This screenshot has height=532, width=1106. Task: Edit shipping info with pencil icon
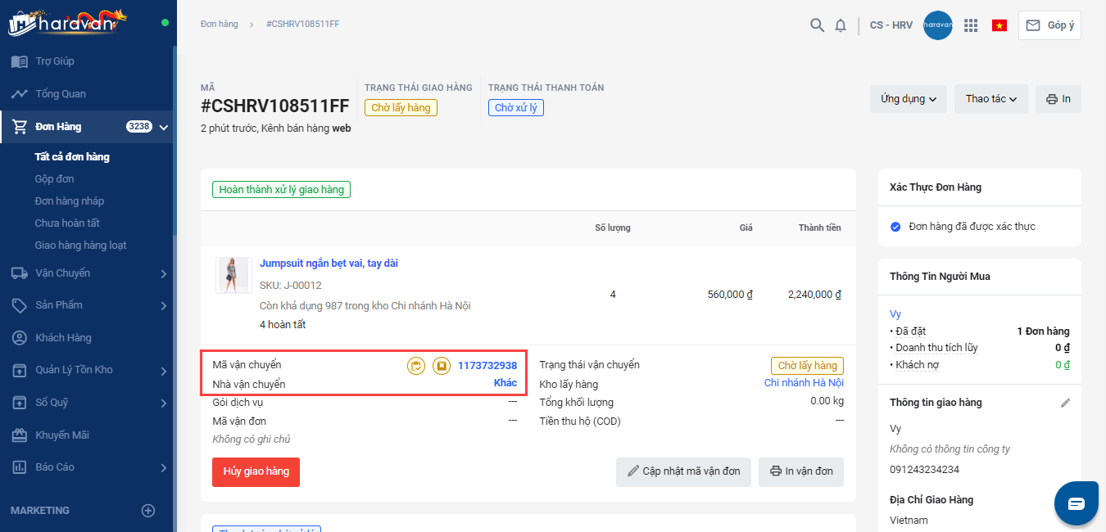1065,403
